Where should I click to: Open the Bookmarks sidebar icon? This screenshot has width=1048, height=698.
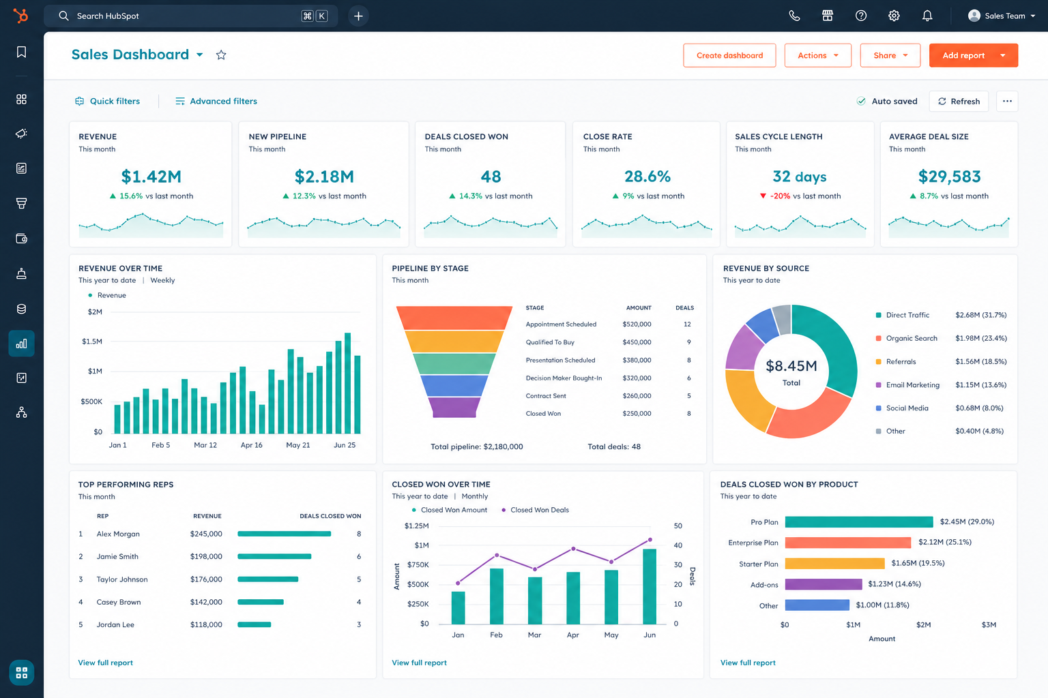pos(21,52)
